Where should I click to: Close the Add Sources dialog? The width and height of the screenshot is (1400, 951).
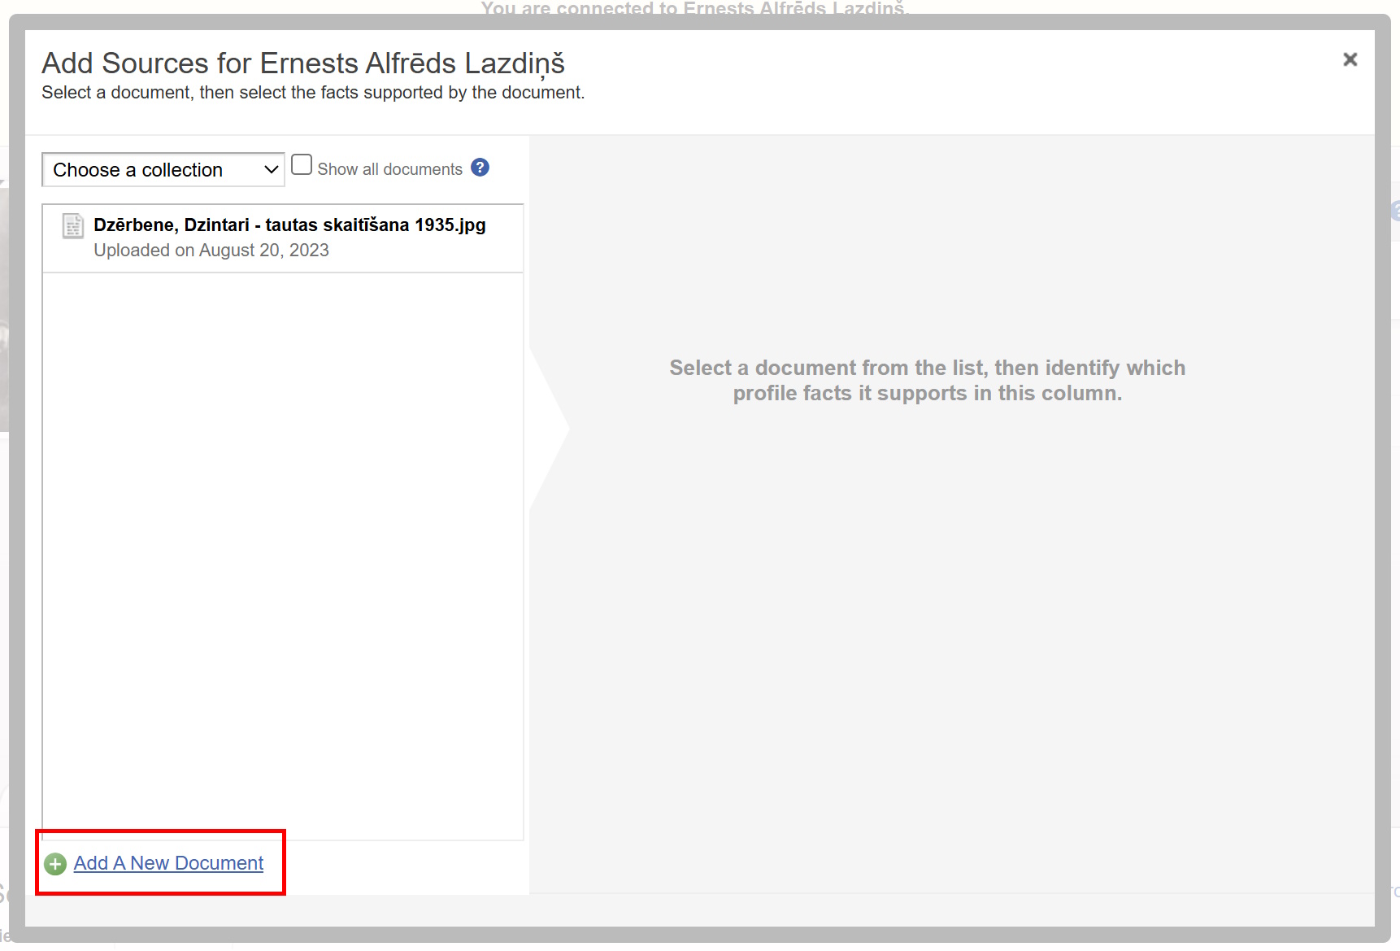click(1350, 59)
